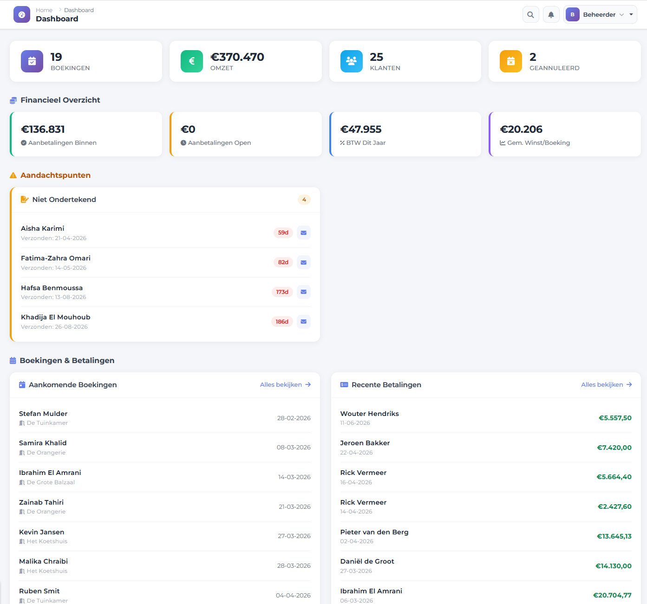The image size is (647, 604).
Task: Click the app logo icon in the top-left corner
Action: pos(21,14)
